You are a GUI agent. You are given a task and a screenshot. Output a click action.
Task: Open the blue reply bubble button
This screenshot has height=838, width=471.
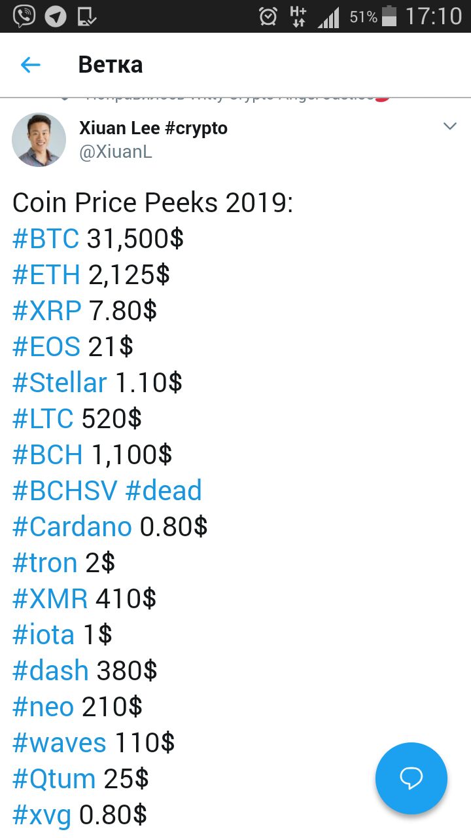pos(411,778)
